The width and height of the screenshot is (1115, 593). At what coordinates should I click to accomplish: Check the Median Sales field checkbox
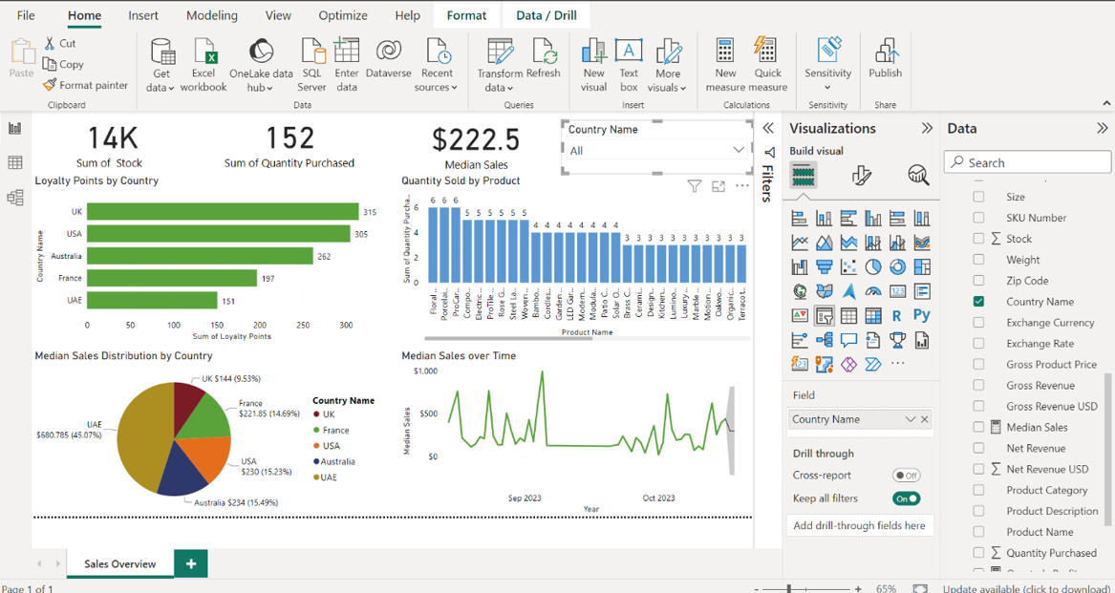tap(978, 428)
